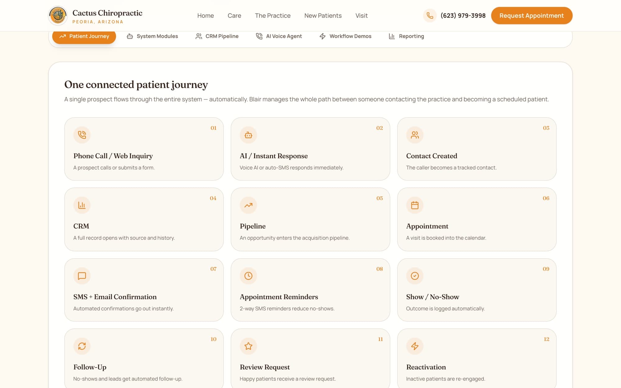Open the CRM Pipeline tab

217,36
